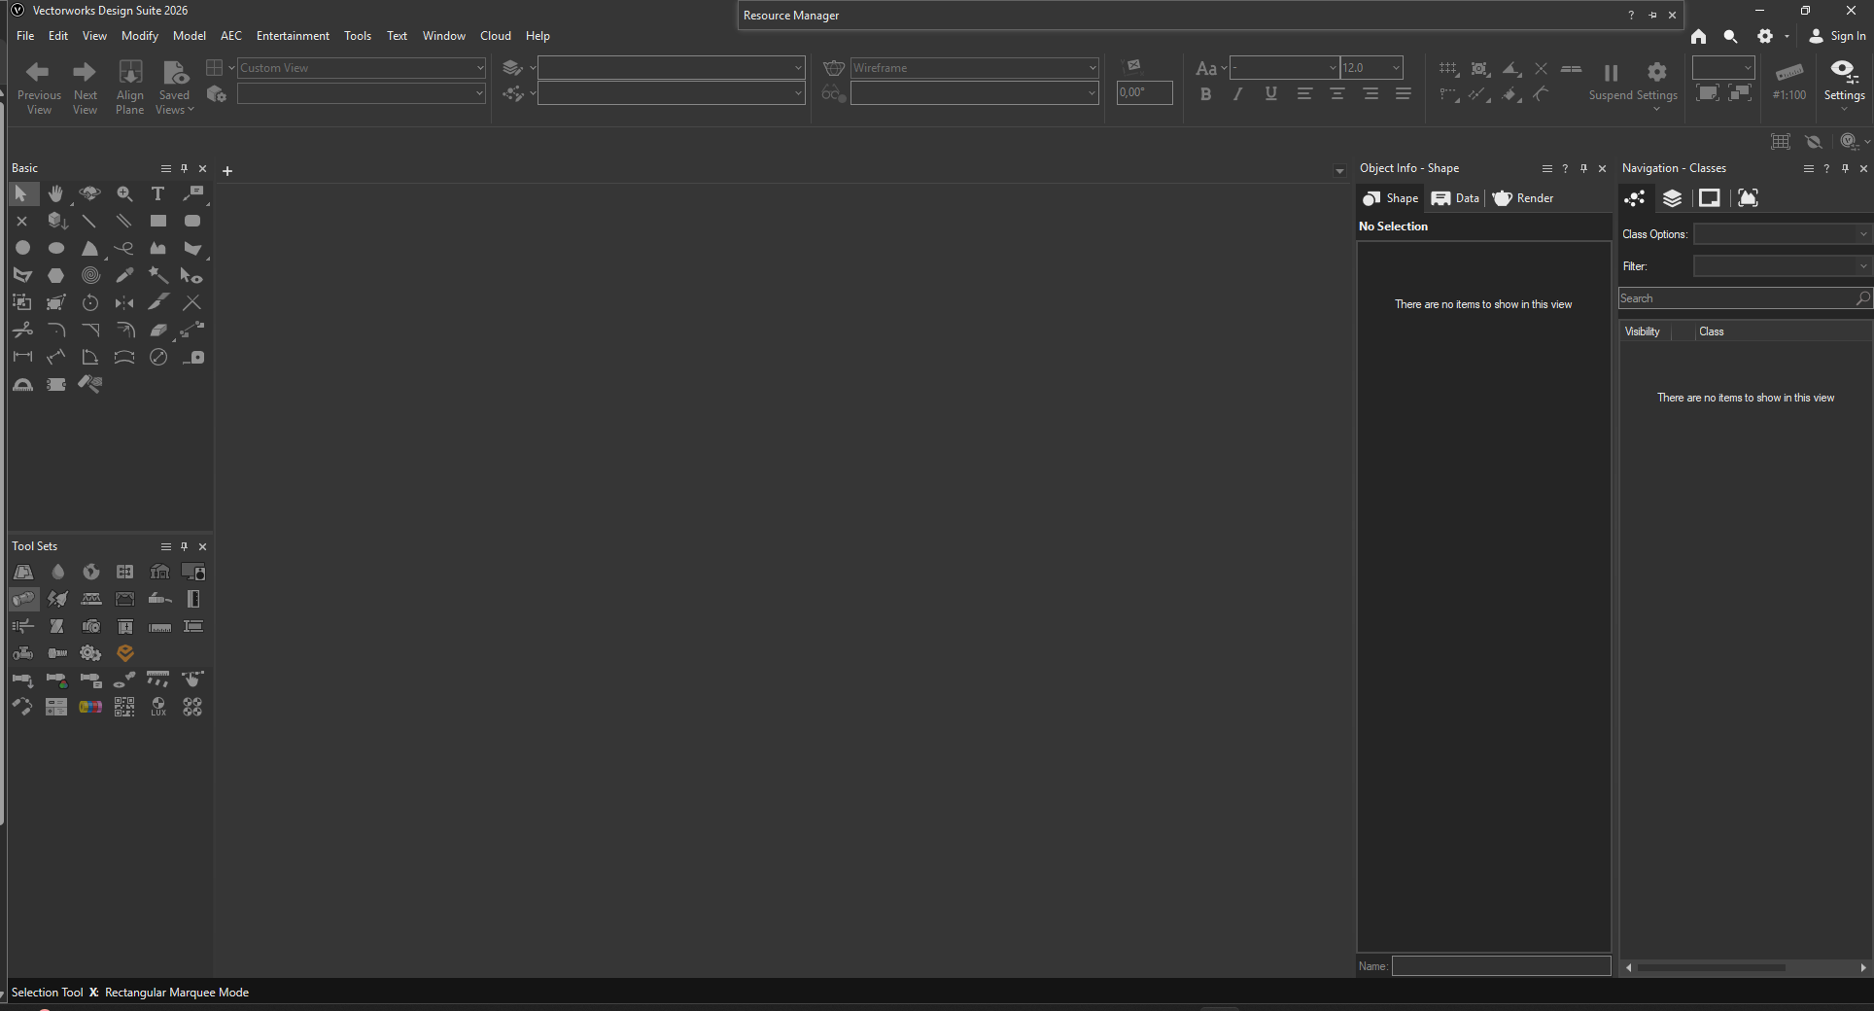1874x1011 pixels.
Task: Select the Zoom magnifier tool
Action: 124,194
